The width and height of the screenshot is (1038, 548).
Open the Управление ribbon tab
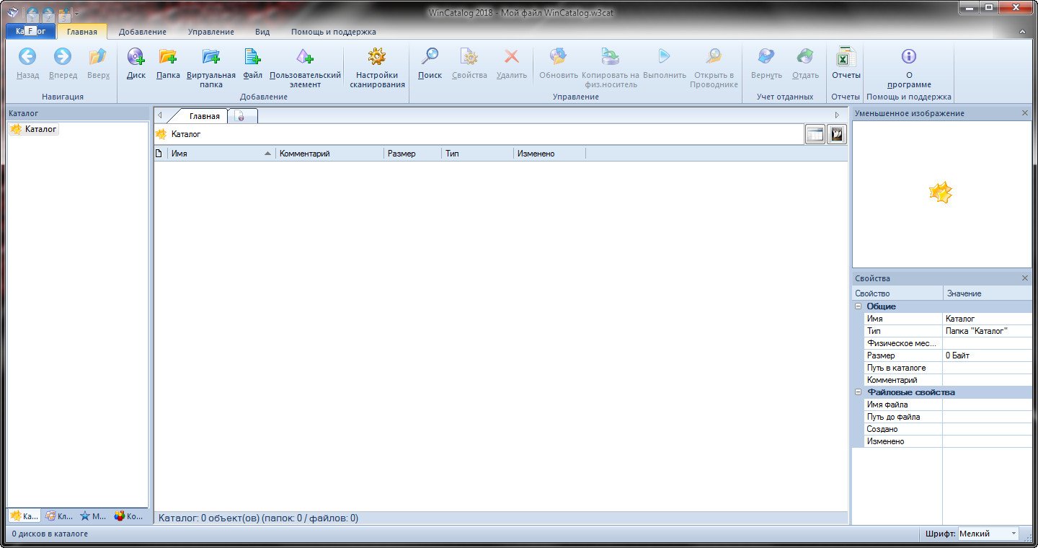click(x=210, y=32)
